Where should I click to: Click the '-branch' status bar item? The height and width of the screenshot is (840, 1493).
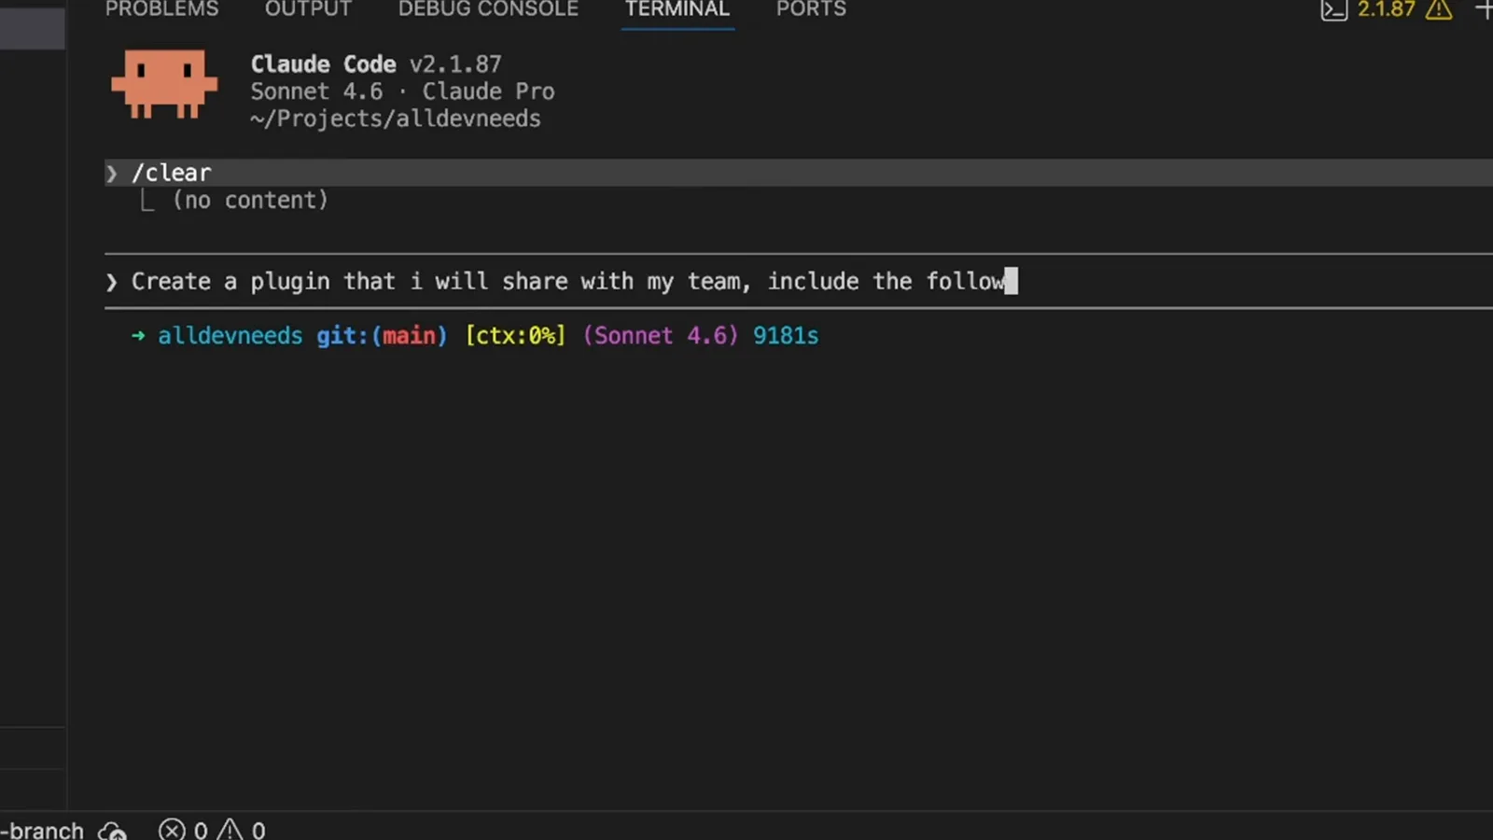pos(42,830)
